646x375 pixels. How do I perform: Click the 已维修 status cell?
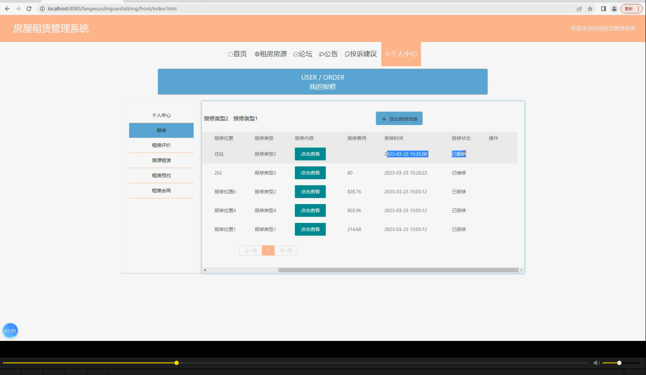click(459, 173)
